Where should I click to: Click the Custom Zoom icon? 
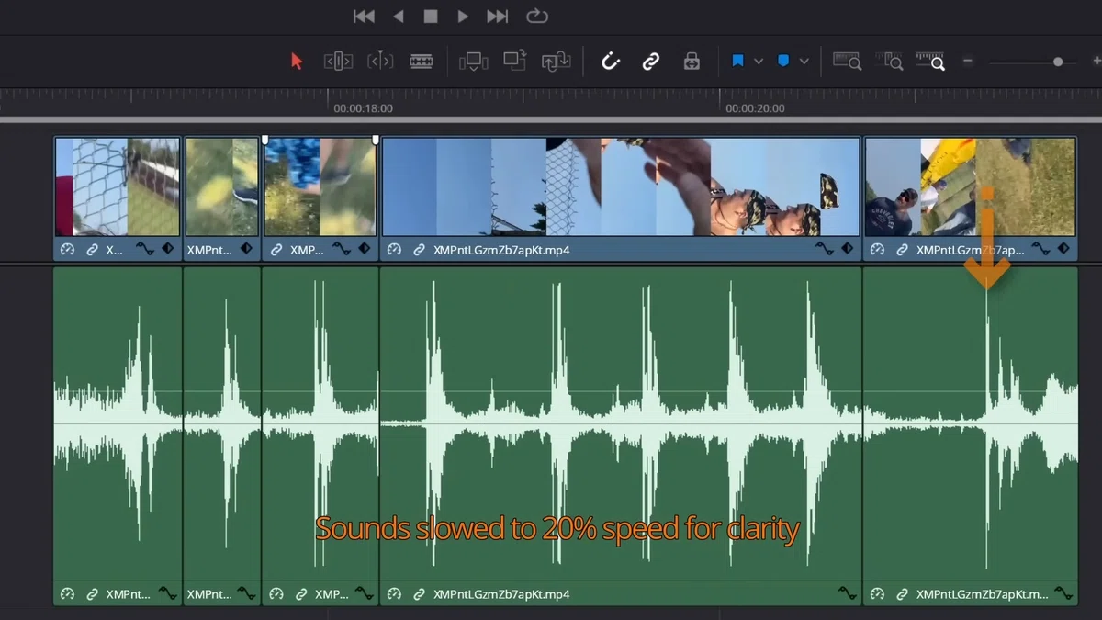[930, 62]
